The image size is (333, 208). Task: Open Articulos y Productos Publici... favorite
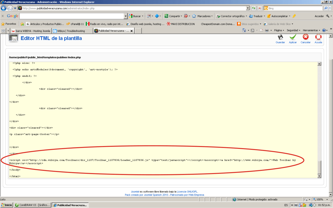(x=45, y=24)
